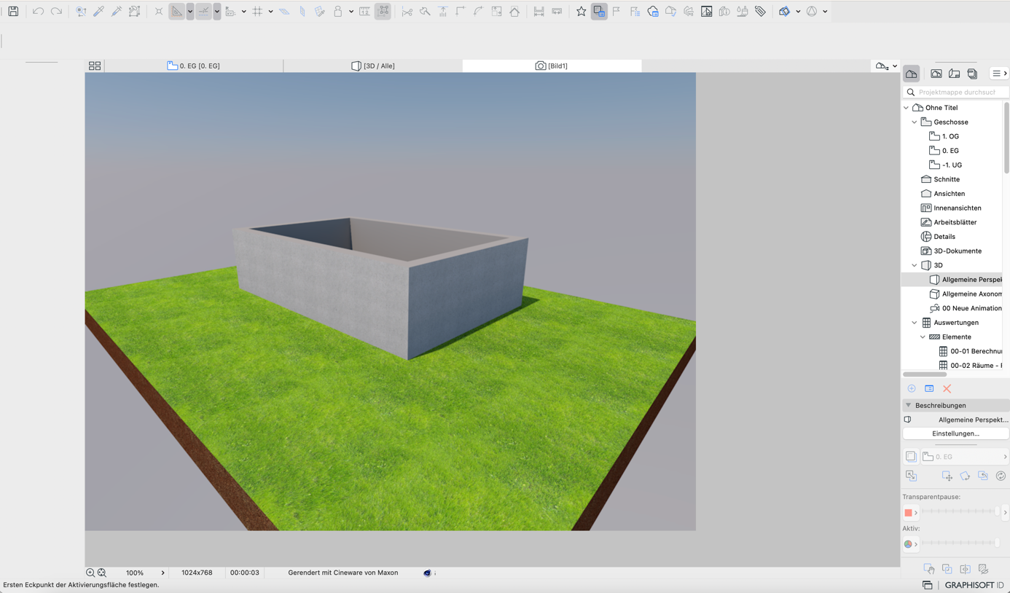Click the grid snap icon
Screen dimensions: 1010x593
click(257, 12)
